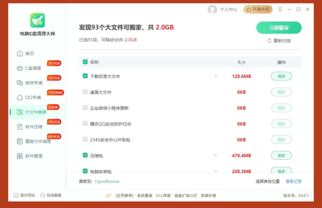Screen dimensions: 322x208
Task: Click 搬家 button for 下载目录大文件
Action: [281, 76]
